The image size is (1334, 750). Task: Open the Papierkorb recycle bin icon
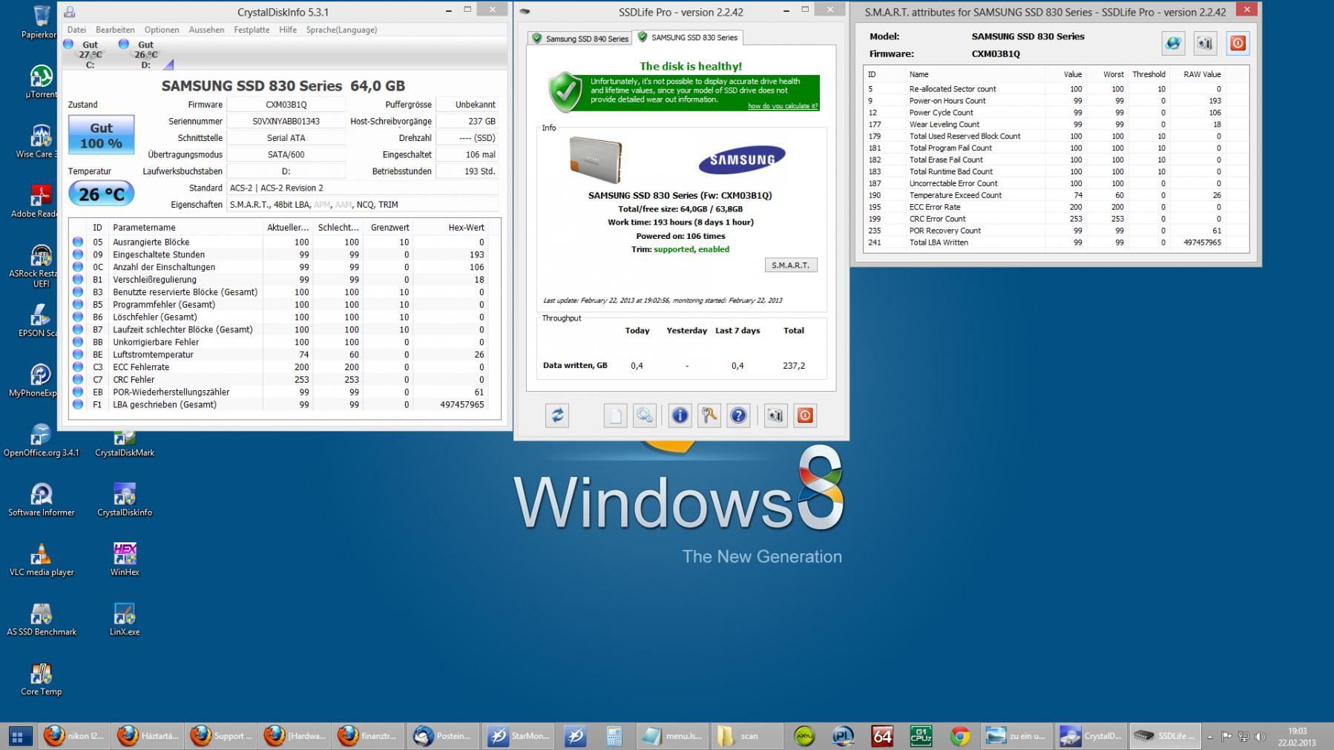pos(40,22)
